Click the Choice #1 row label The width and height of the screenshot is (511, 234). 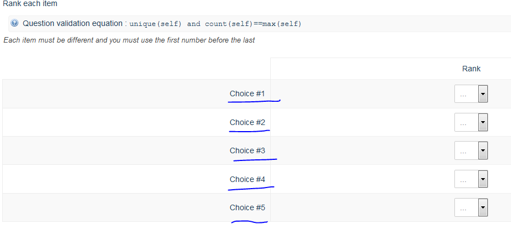point(247,93)
